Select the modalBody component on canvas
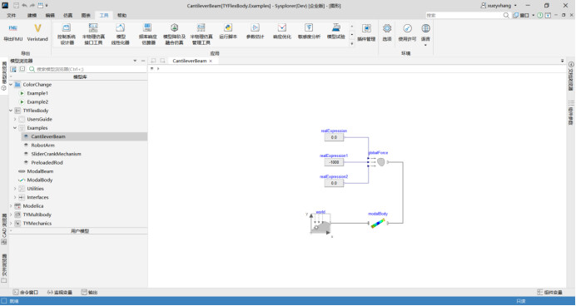The width and height of the screenshot is (576, 306). click(378, 223)
